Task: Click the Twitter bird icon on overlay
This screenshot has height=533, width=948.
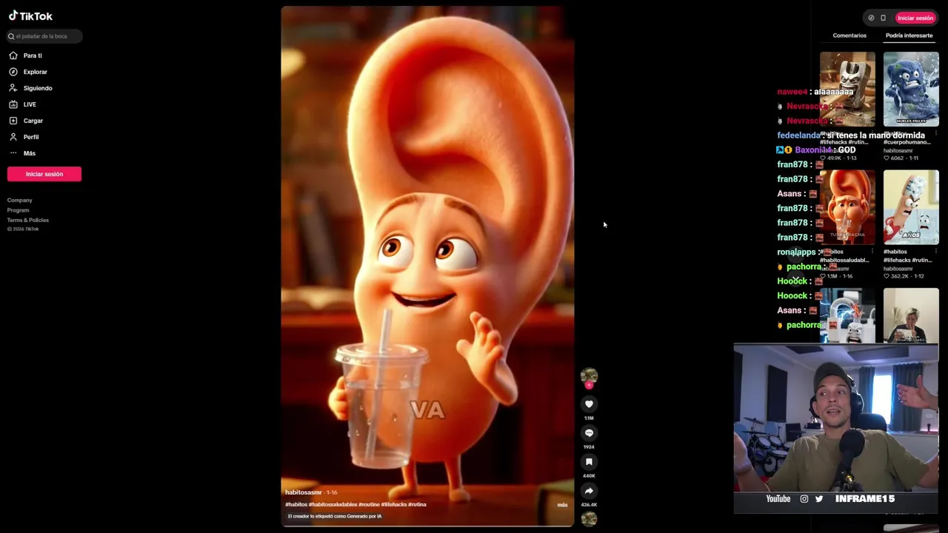Action: click(x=819, y=499)
